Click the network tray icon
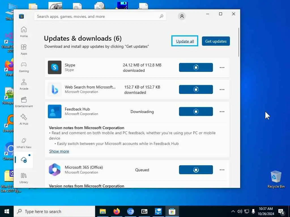 (x=247, y=211)
